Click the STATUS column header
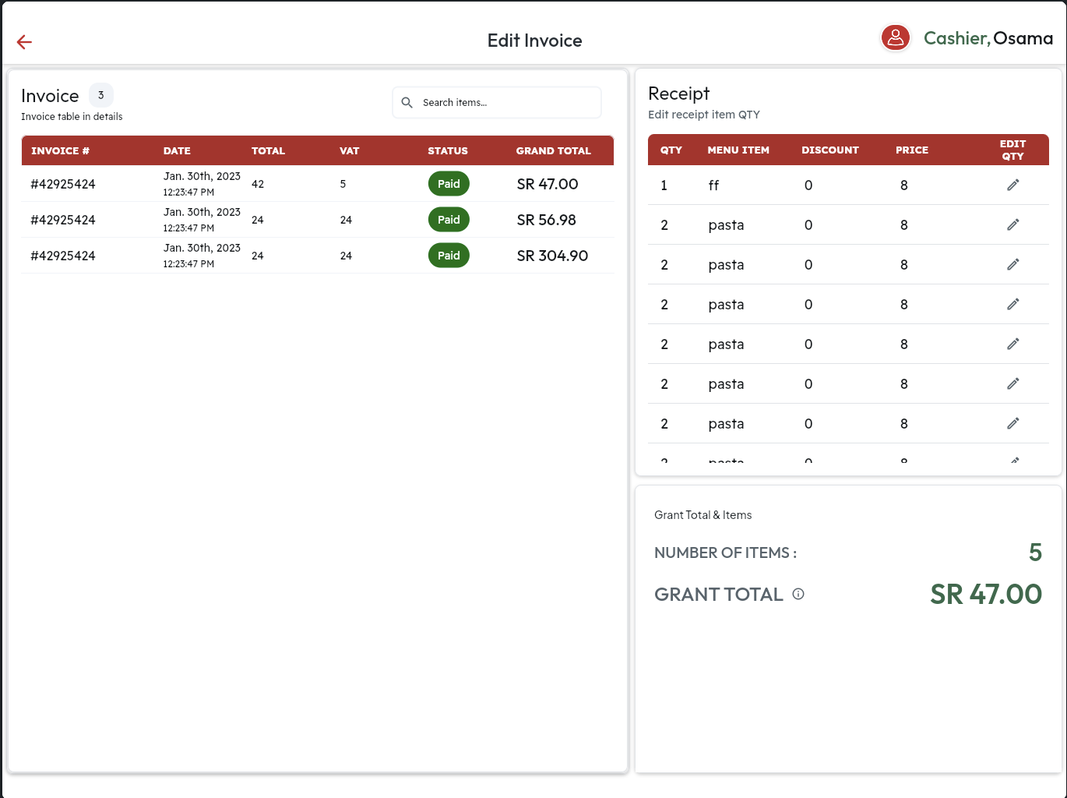Screen dimensions: 1067x798 (448, 151)
